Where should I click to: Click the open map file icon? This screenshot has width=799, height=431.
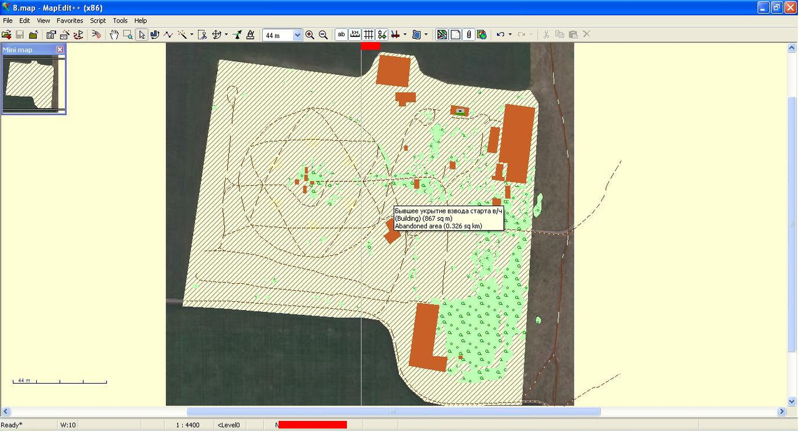pos(7,35)
